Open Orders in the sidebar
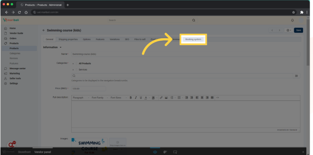Screen dimensions: 313x155 [x=13, y=38]
